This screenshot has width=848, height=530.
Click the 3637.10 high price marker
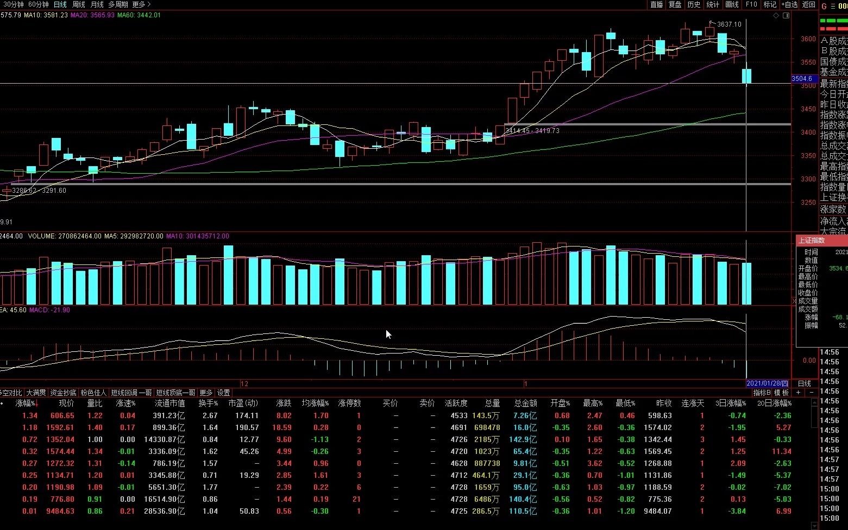[729, 24]
